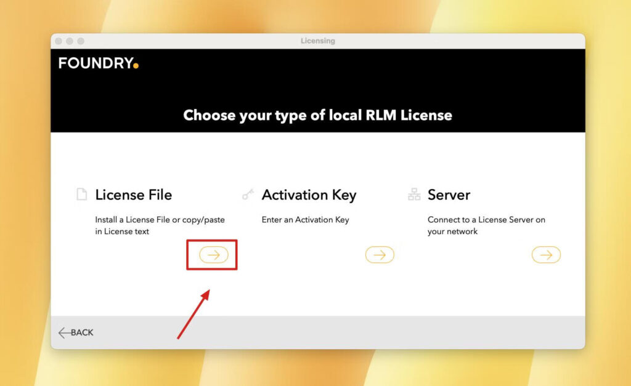Select the Activation Key heading

pos(309,195)
